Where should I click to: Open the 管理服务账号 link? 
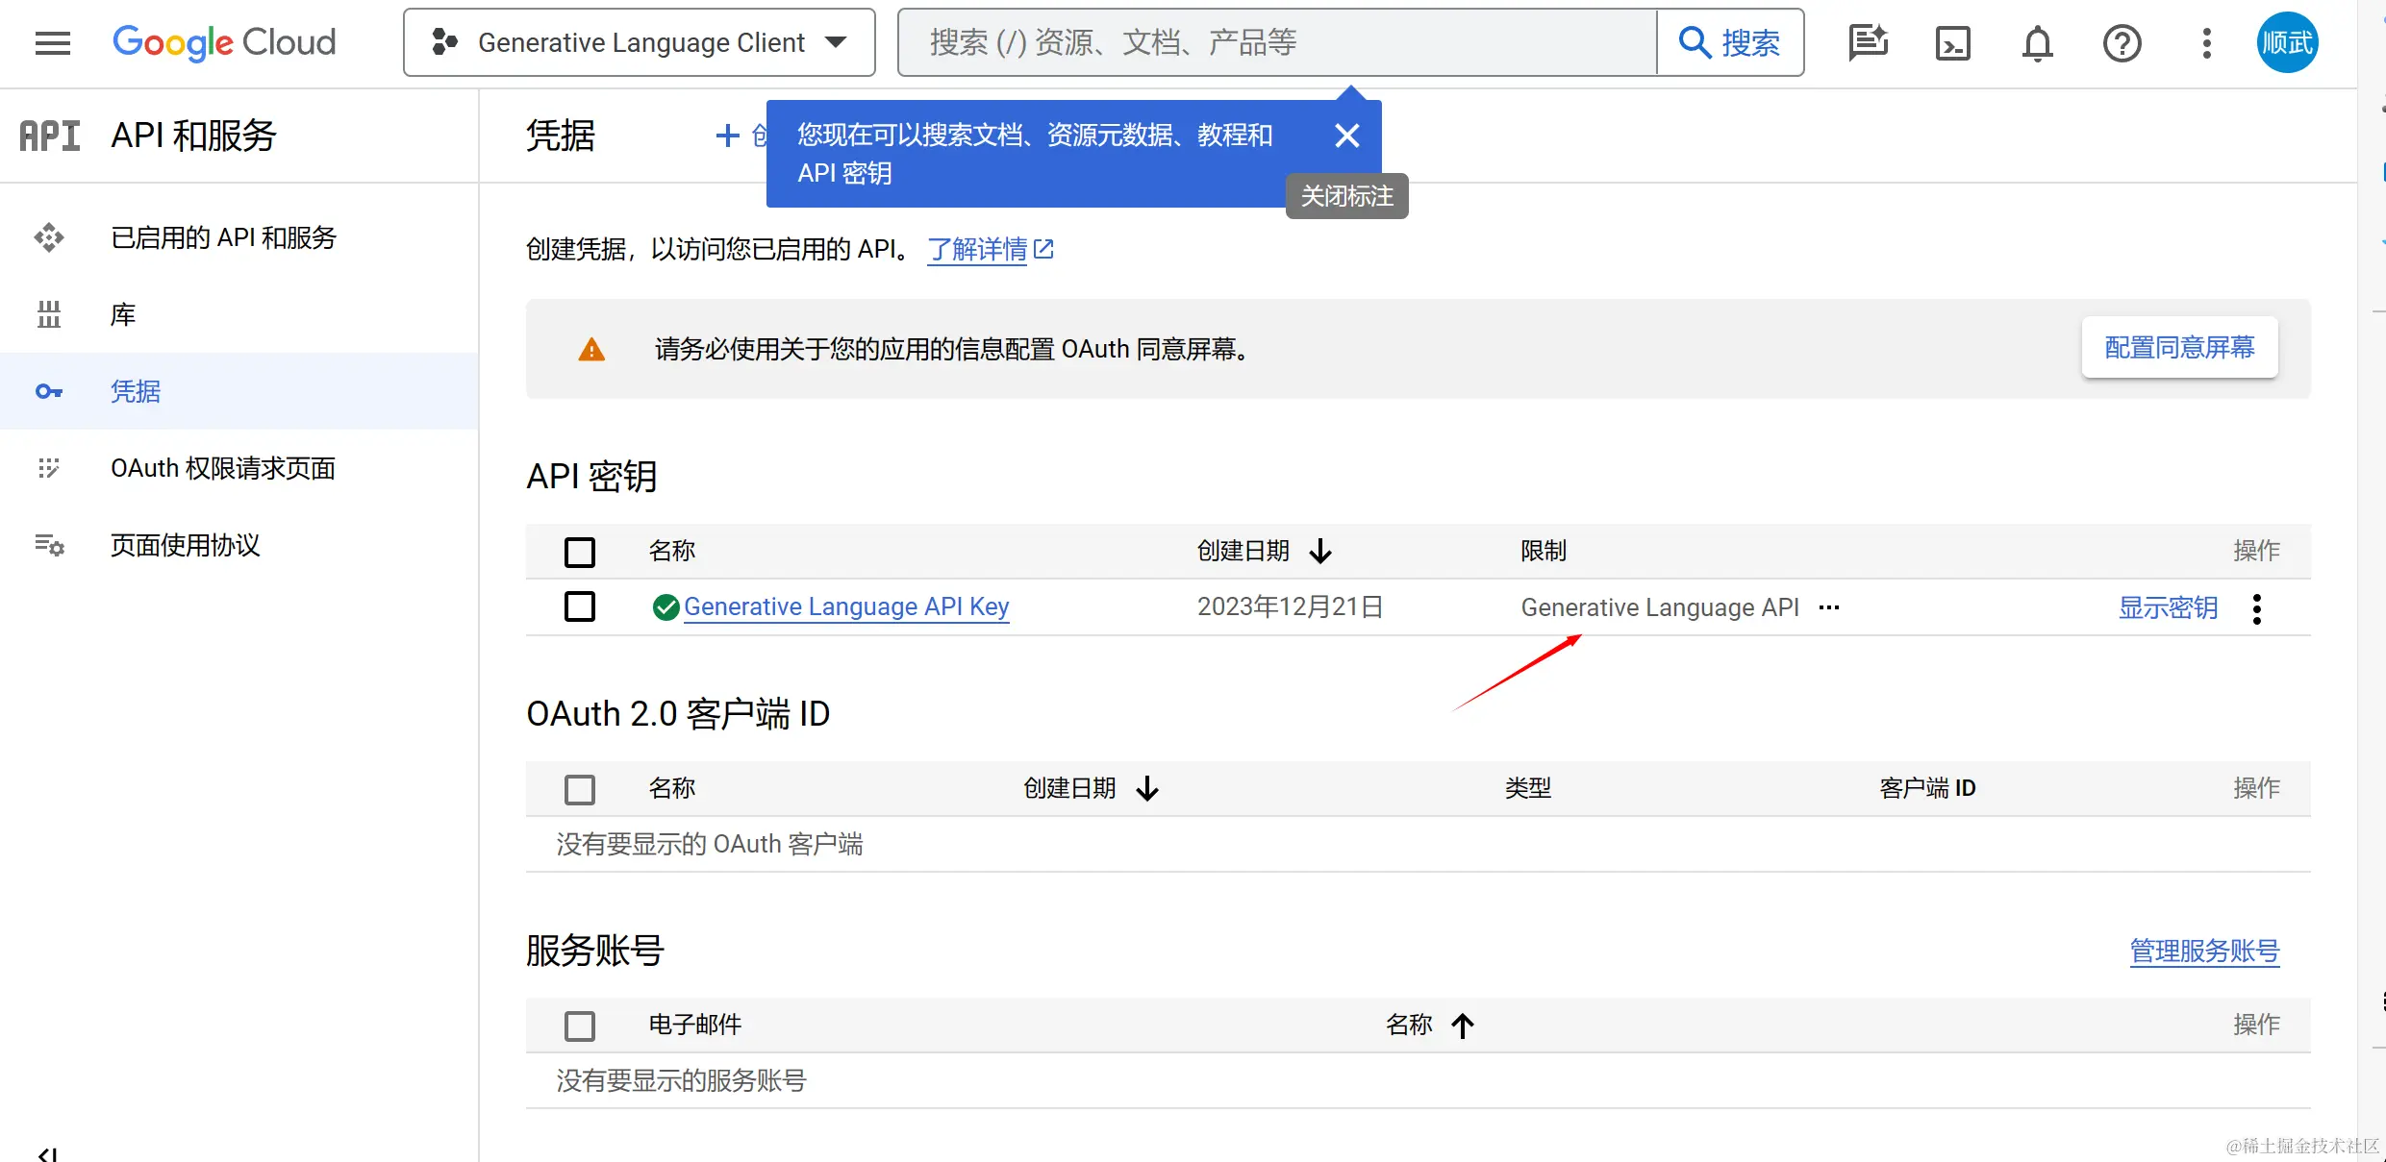pyautogui.click(x=2204, y=951)
